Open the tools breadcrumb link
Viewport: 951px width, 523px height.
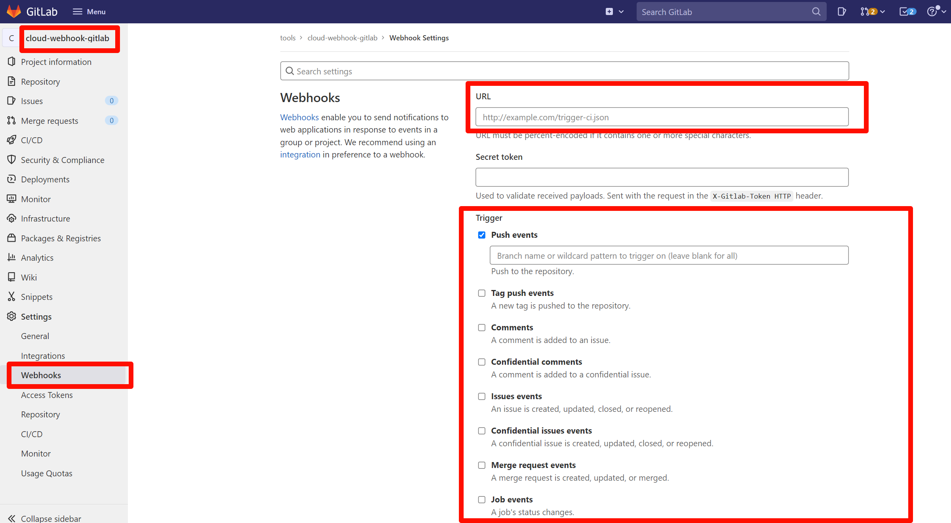pyautogui.click(x=287, y=38)
